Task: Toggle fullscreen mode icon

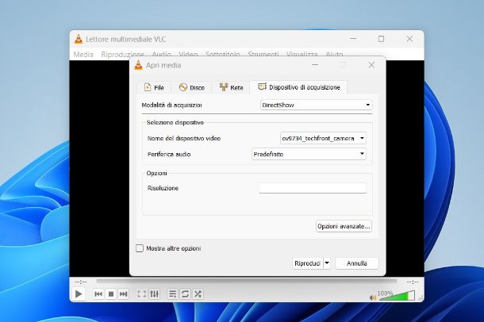Action: pyautogui.click(x=142, y=294)
